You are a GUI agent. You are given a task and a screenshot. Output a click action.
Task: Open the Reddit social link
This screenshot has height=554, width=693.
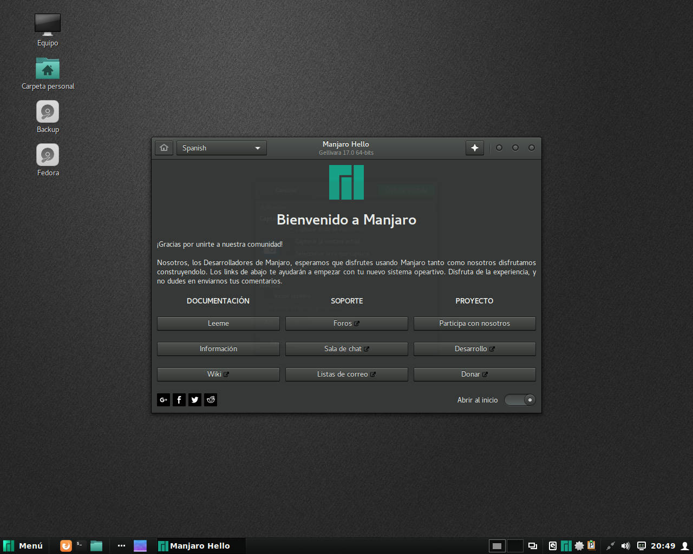211,400
